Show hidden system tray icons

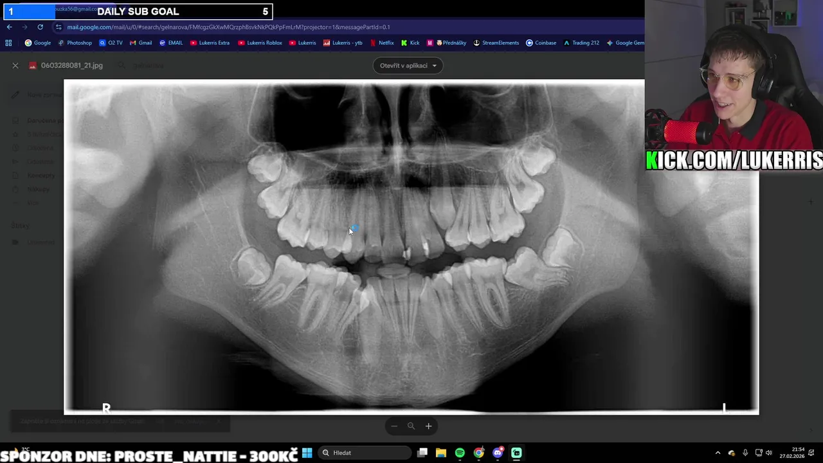pos(718,453)
